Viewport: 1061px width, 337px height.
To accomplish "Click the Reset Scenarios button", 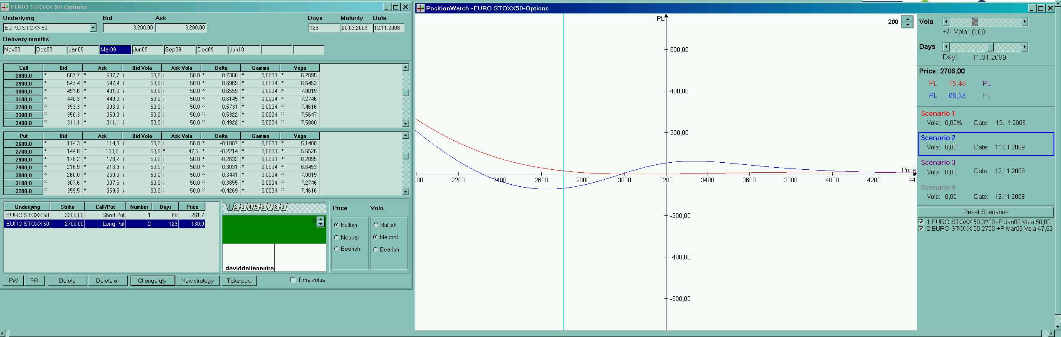I will [985, 212].
